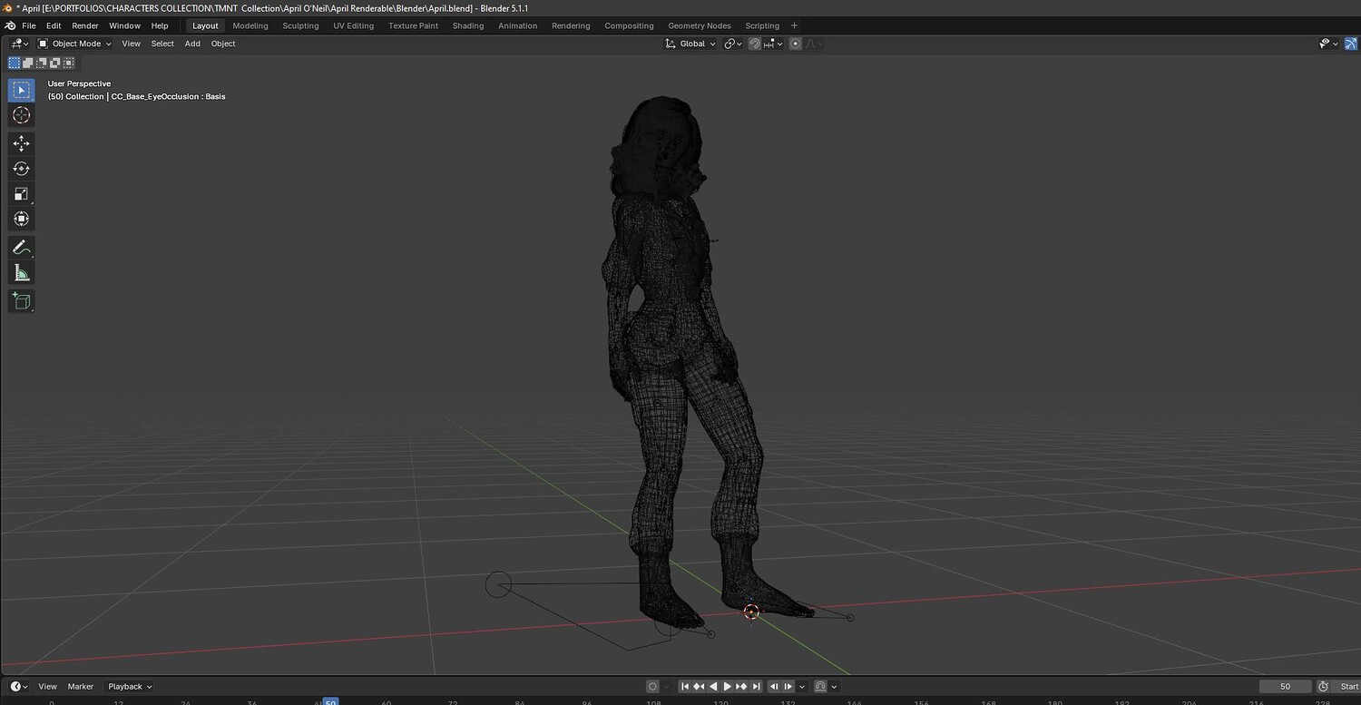
Task: Toggle auto keying record button
Action: click(652, 687)
